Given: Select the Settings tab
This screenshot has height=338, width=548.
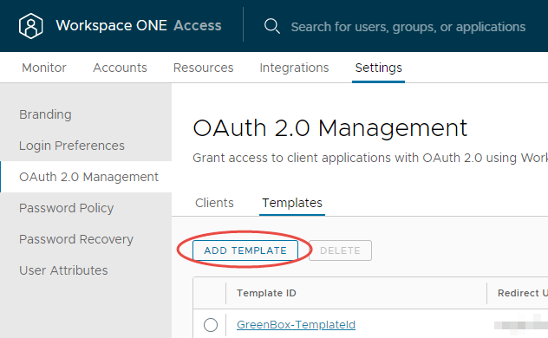Looking at the screenshot, I should point(379,68).
